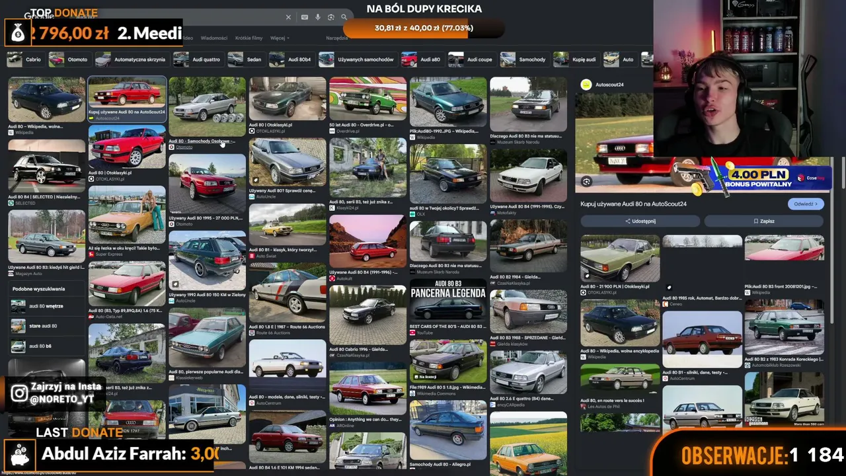The height and width of the screenshot is (476, 846).
Task: Click the YouTube favicon under 'BEST CARS OF THE 80'S'
Action: (412, 333)
